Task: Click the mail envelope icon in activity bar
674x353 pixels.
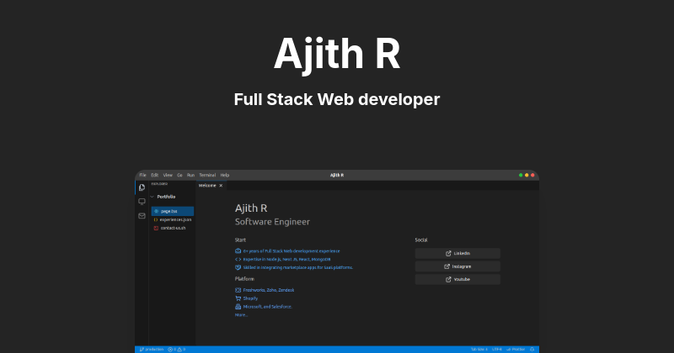Action: (142, 216)
